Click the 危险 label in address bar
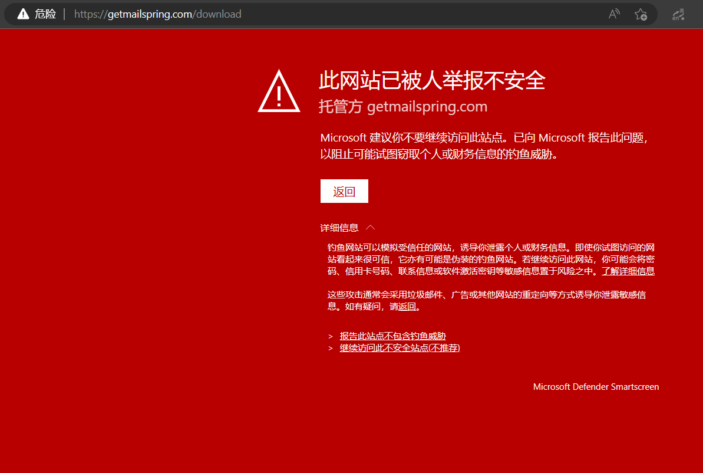Screen dimensions: 703x473 45,14
